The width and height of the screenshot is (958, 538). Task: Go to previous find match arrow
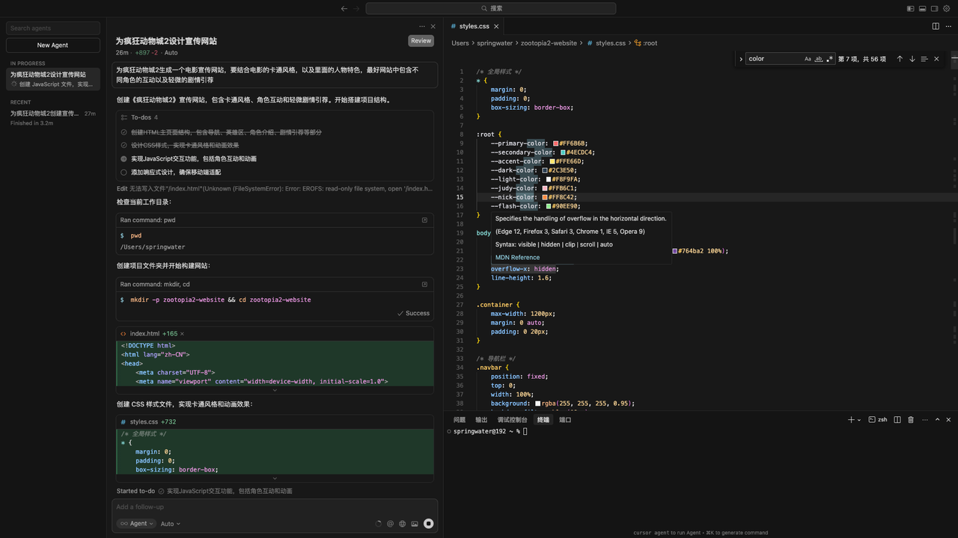tap(900, 59)
